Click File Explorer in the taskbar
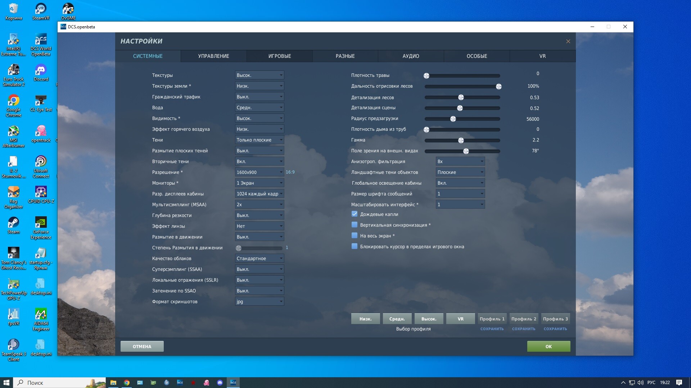Viewport: 691px width, 388px height. (x=113, y=383)
